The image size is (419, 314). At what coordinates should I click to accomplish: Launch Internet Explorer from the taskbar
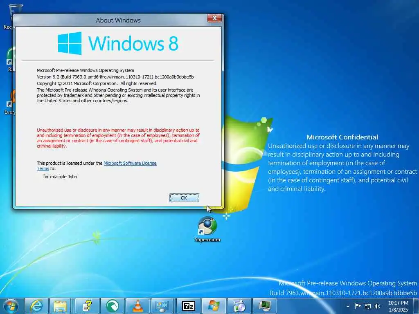(36, 306)
